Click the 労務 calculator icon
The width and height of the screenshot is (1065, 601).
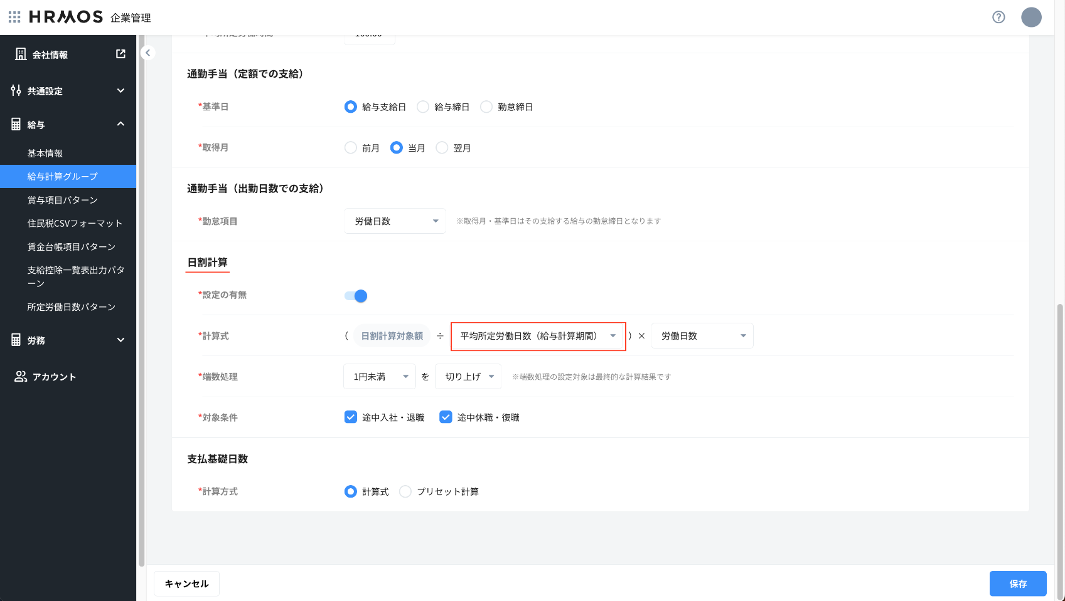(x=16, y=340)
